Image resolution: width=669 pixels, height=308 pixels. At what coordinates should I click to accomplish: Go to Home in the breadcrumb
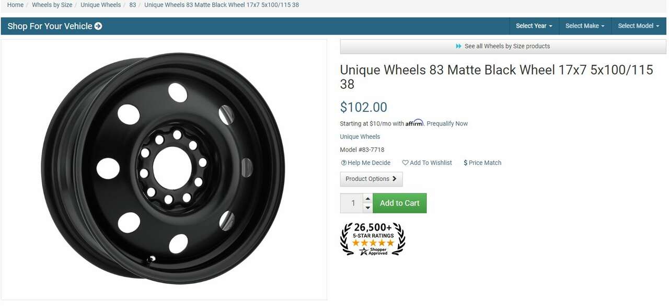tap(15, 5)
